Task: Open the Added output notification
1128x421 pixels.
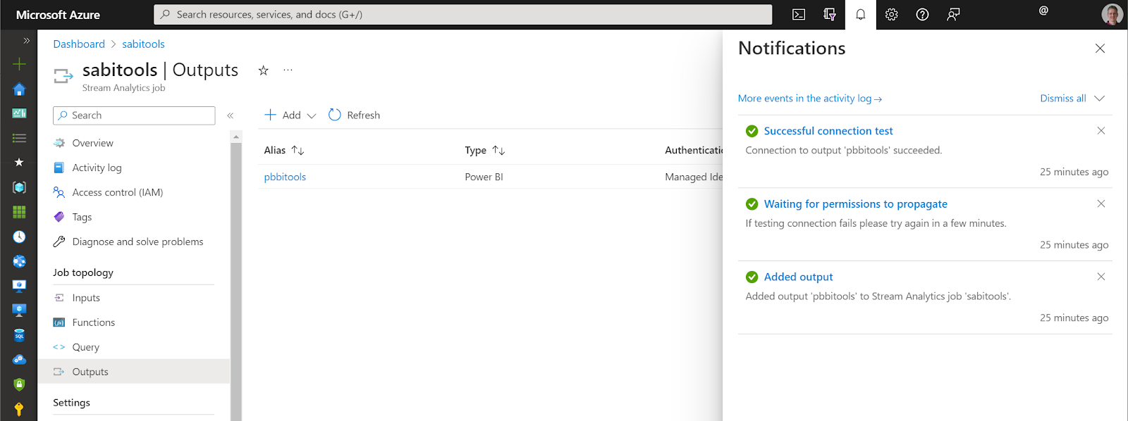Action: pos(799,277)
